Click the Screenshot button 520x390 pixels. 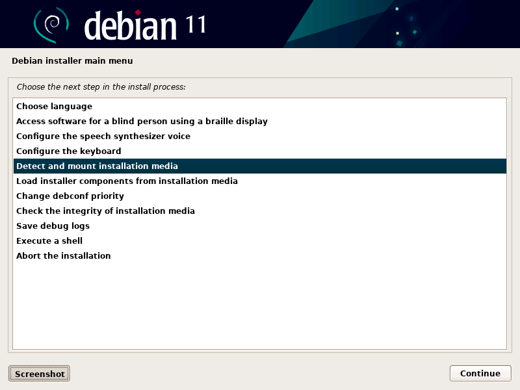(x=40, y=373)
